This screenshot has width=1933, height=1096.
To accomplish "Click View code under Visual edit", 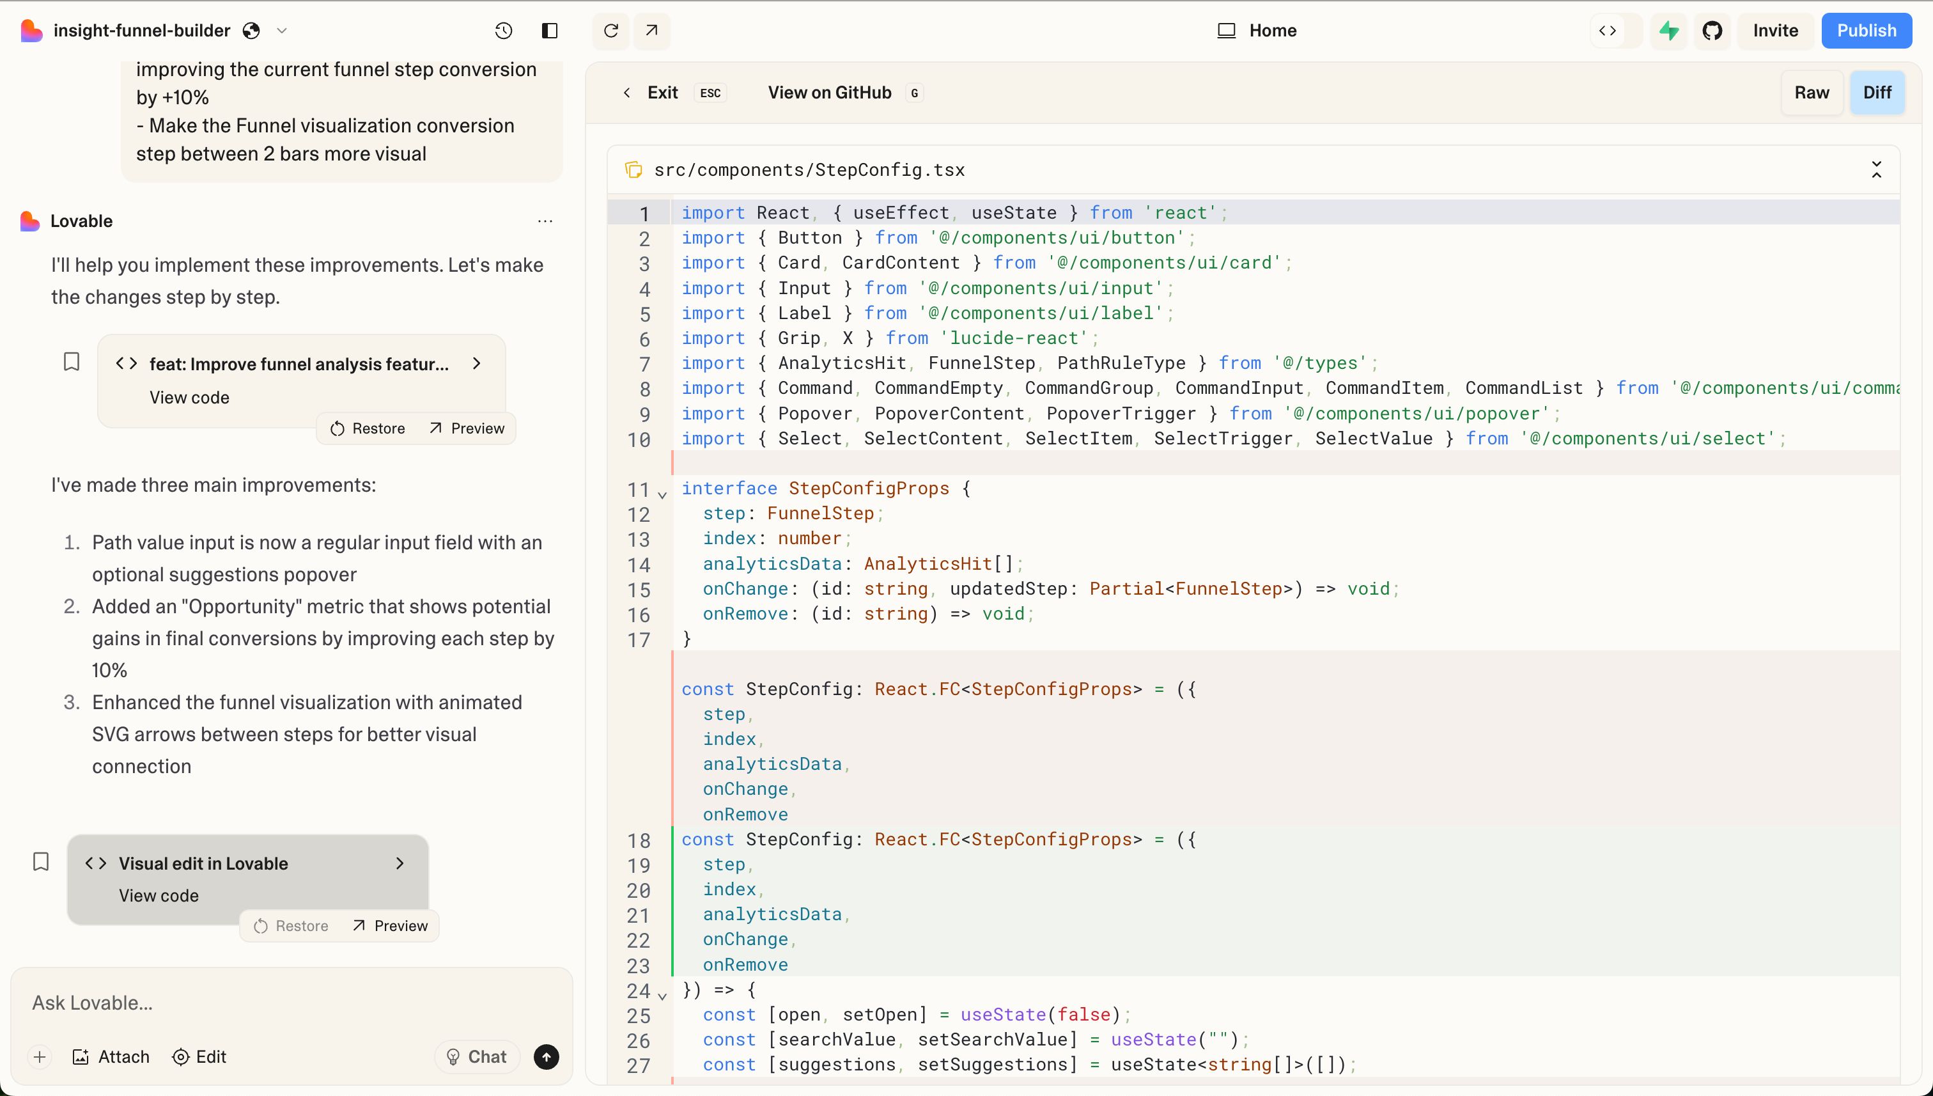I will (159, 896).
